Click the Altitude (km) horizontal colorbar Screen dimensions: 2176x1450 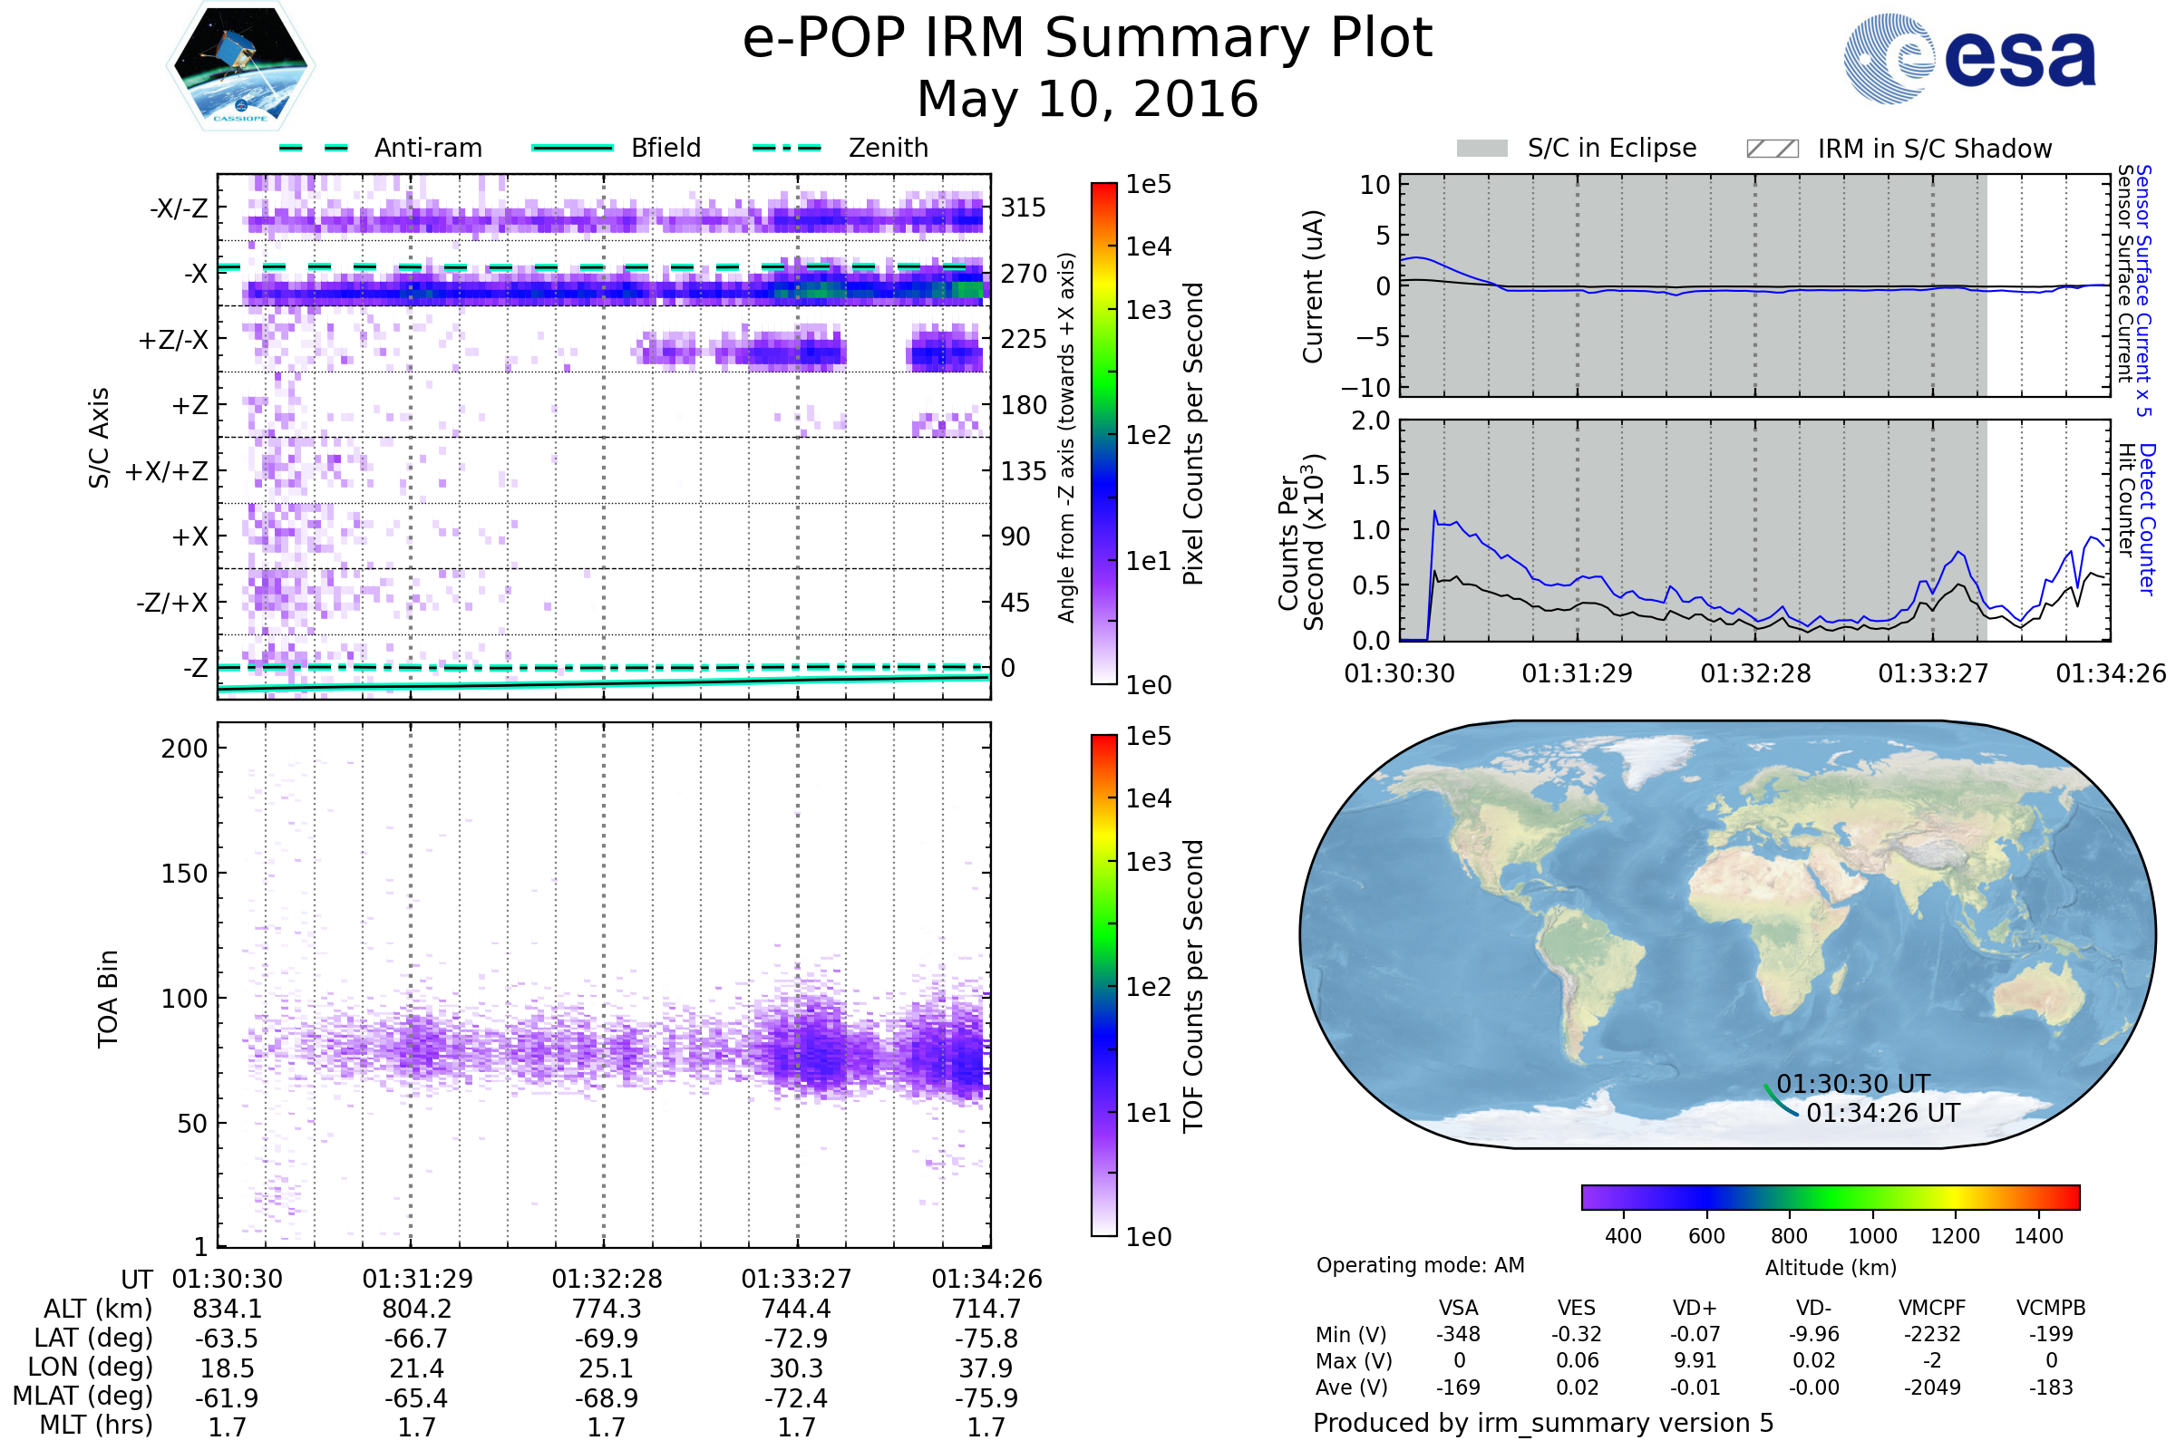coord(1830,1197)
